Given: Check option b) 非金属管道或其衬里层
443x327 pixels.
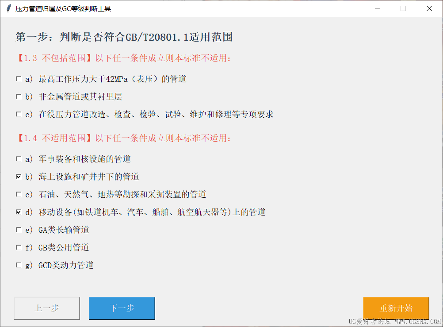Looking at the screenshot, I should coord(19,96).
